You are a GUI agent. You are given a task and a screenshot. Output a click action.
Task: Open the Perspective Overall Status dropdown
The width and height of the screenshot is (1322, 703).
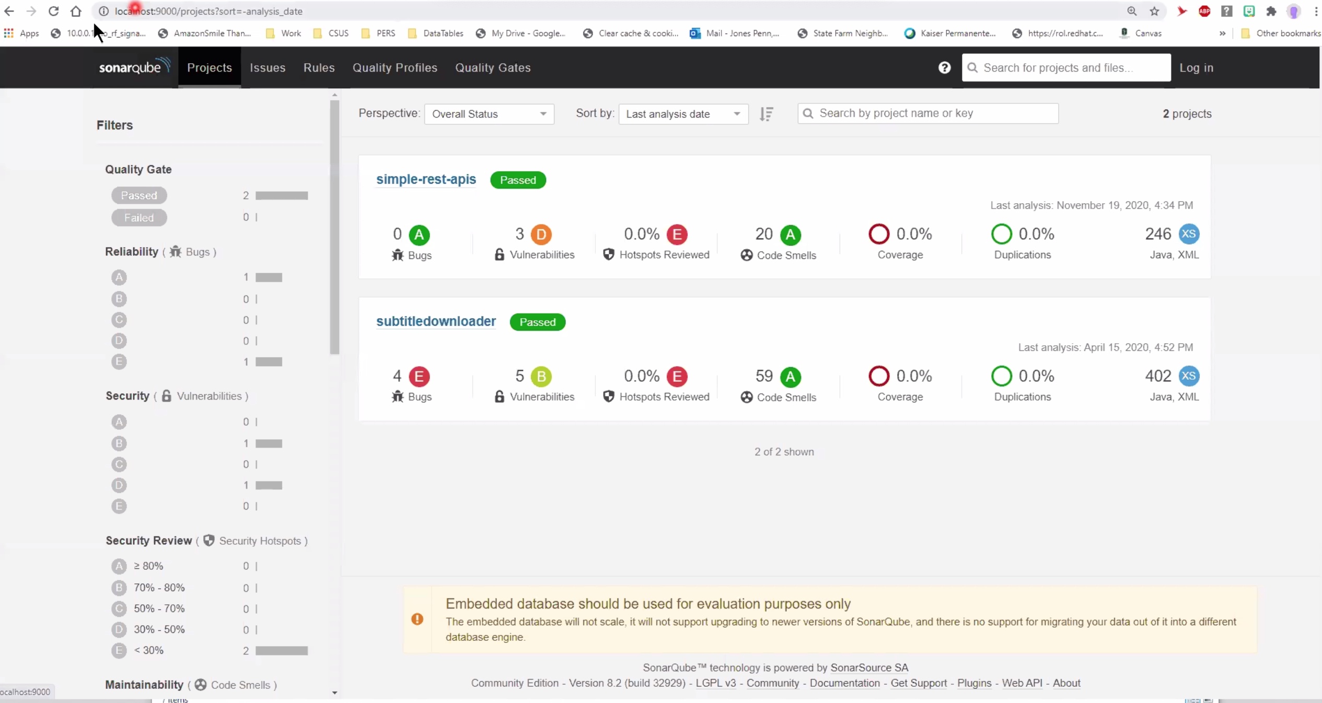coord(489,114)
